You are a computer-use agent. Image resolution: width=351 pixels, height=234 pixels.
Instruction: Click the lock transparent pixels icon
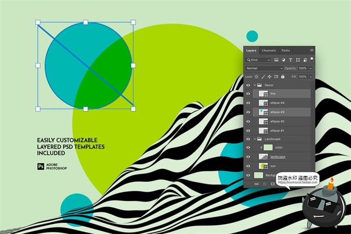[256, 76]
